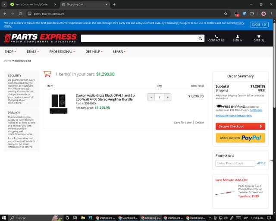Expand the PROFESSIONAL menu
This screenshot has height=221, width=276.
pyautogui.click(x=62, y=52)
